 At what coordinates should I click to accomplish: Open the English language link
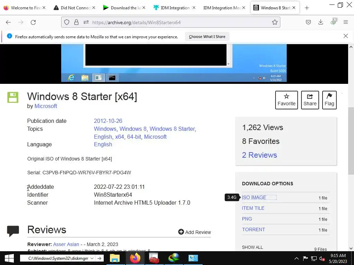coord(103,145)
